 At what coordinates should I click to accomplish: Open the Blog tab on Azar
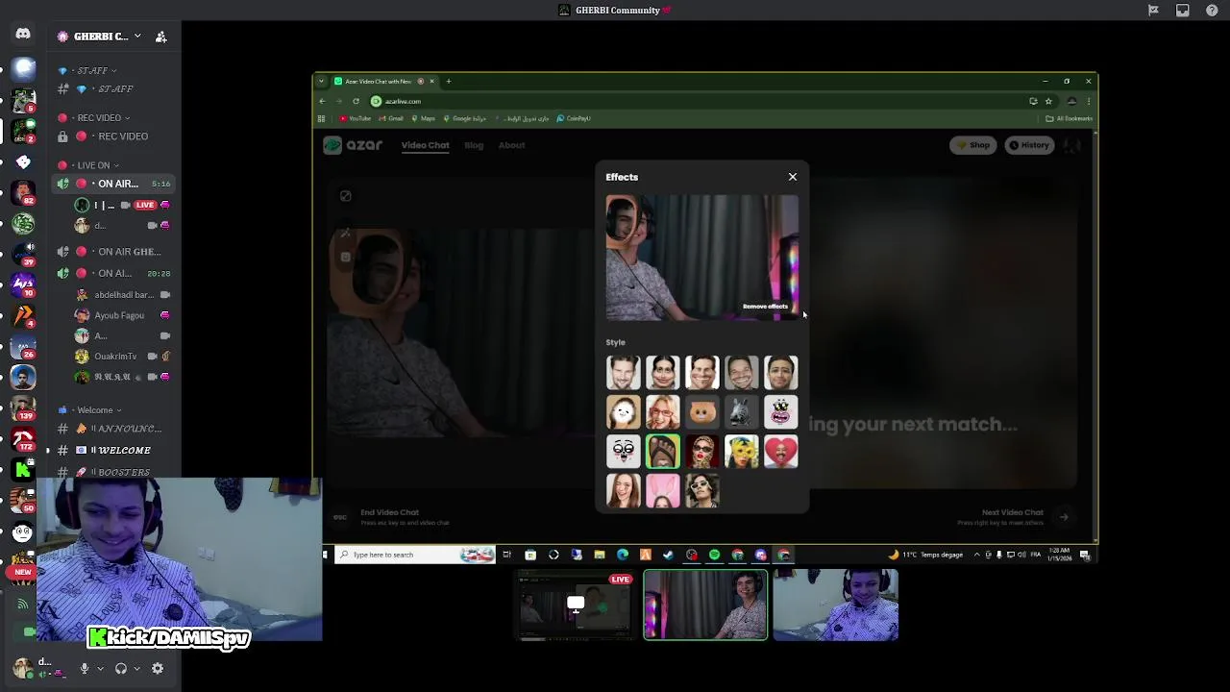[474, 145]
